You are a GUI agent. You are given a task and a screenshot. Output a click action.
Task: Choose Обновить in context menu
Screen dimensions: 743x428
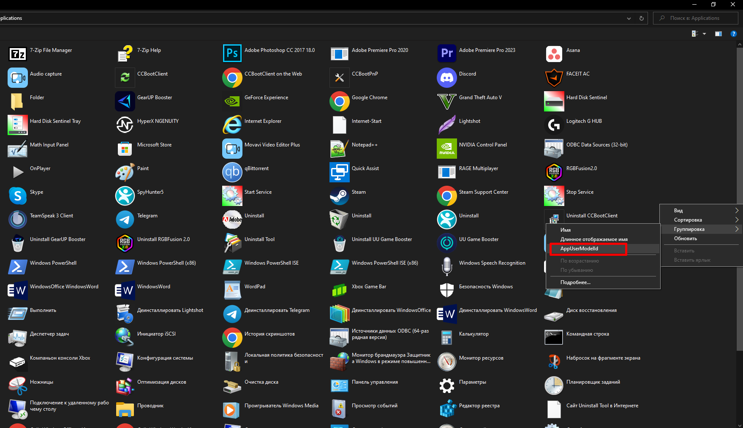(701, 238)
